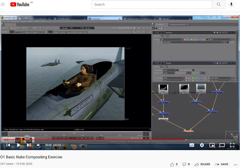The image size is (240, 168).
Task: Open the Premult rgba.alpha by dropdown
Action: [x=193, y=42]
